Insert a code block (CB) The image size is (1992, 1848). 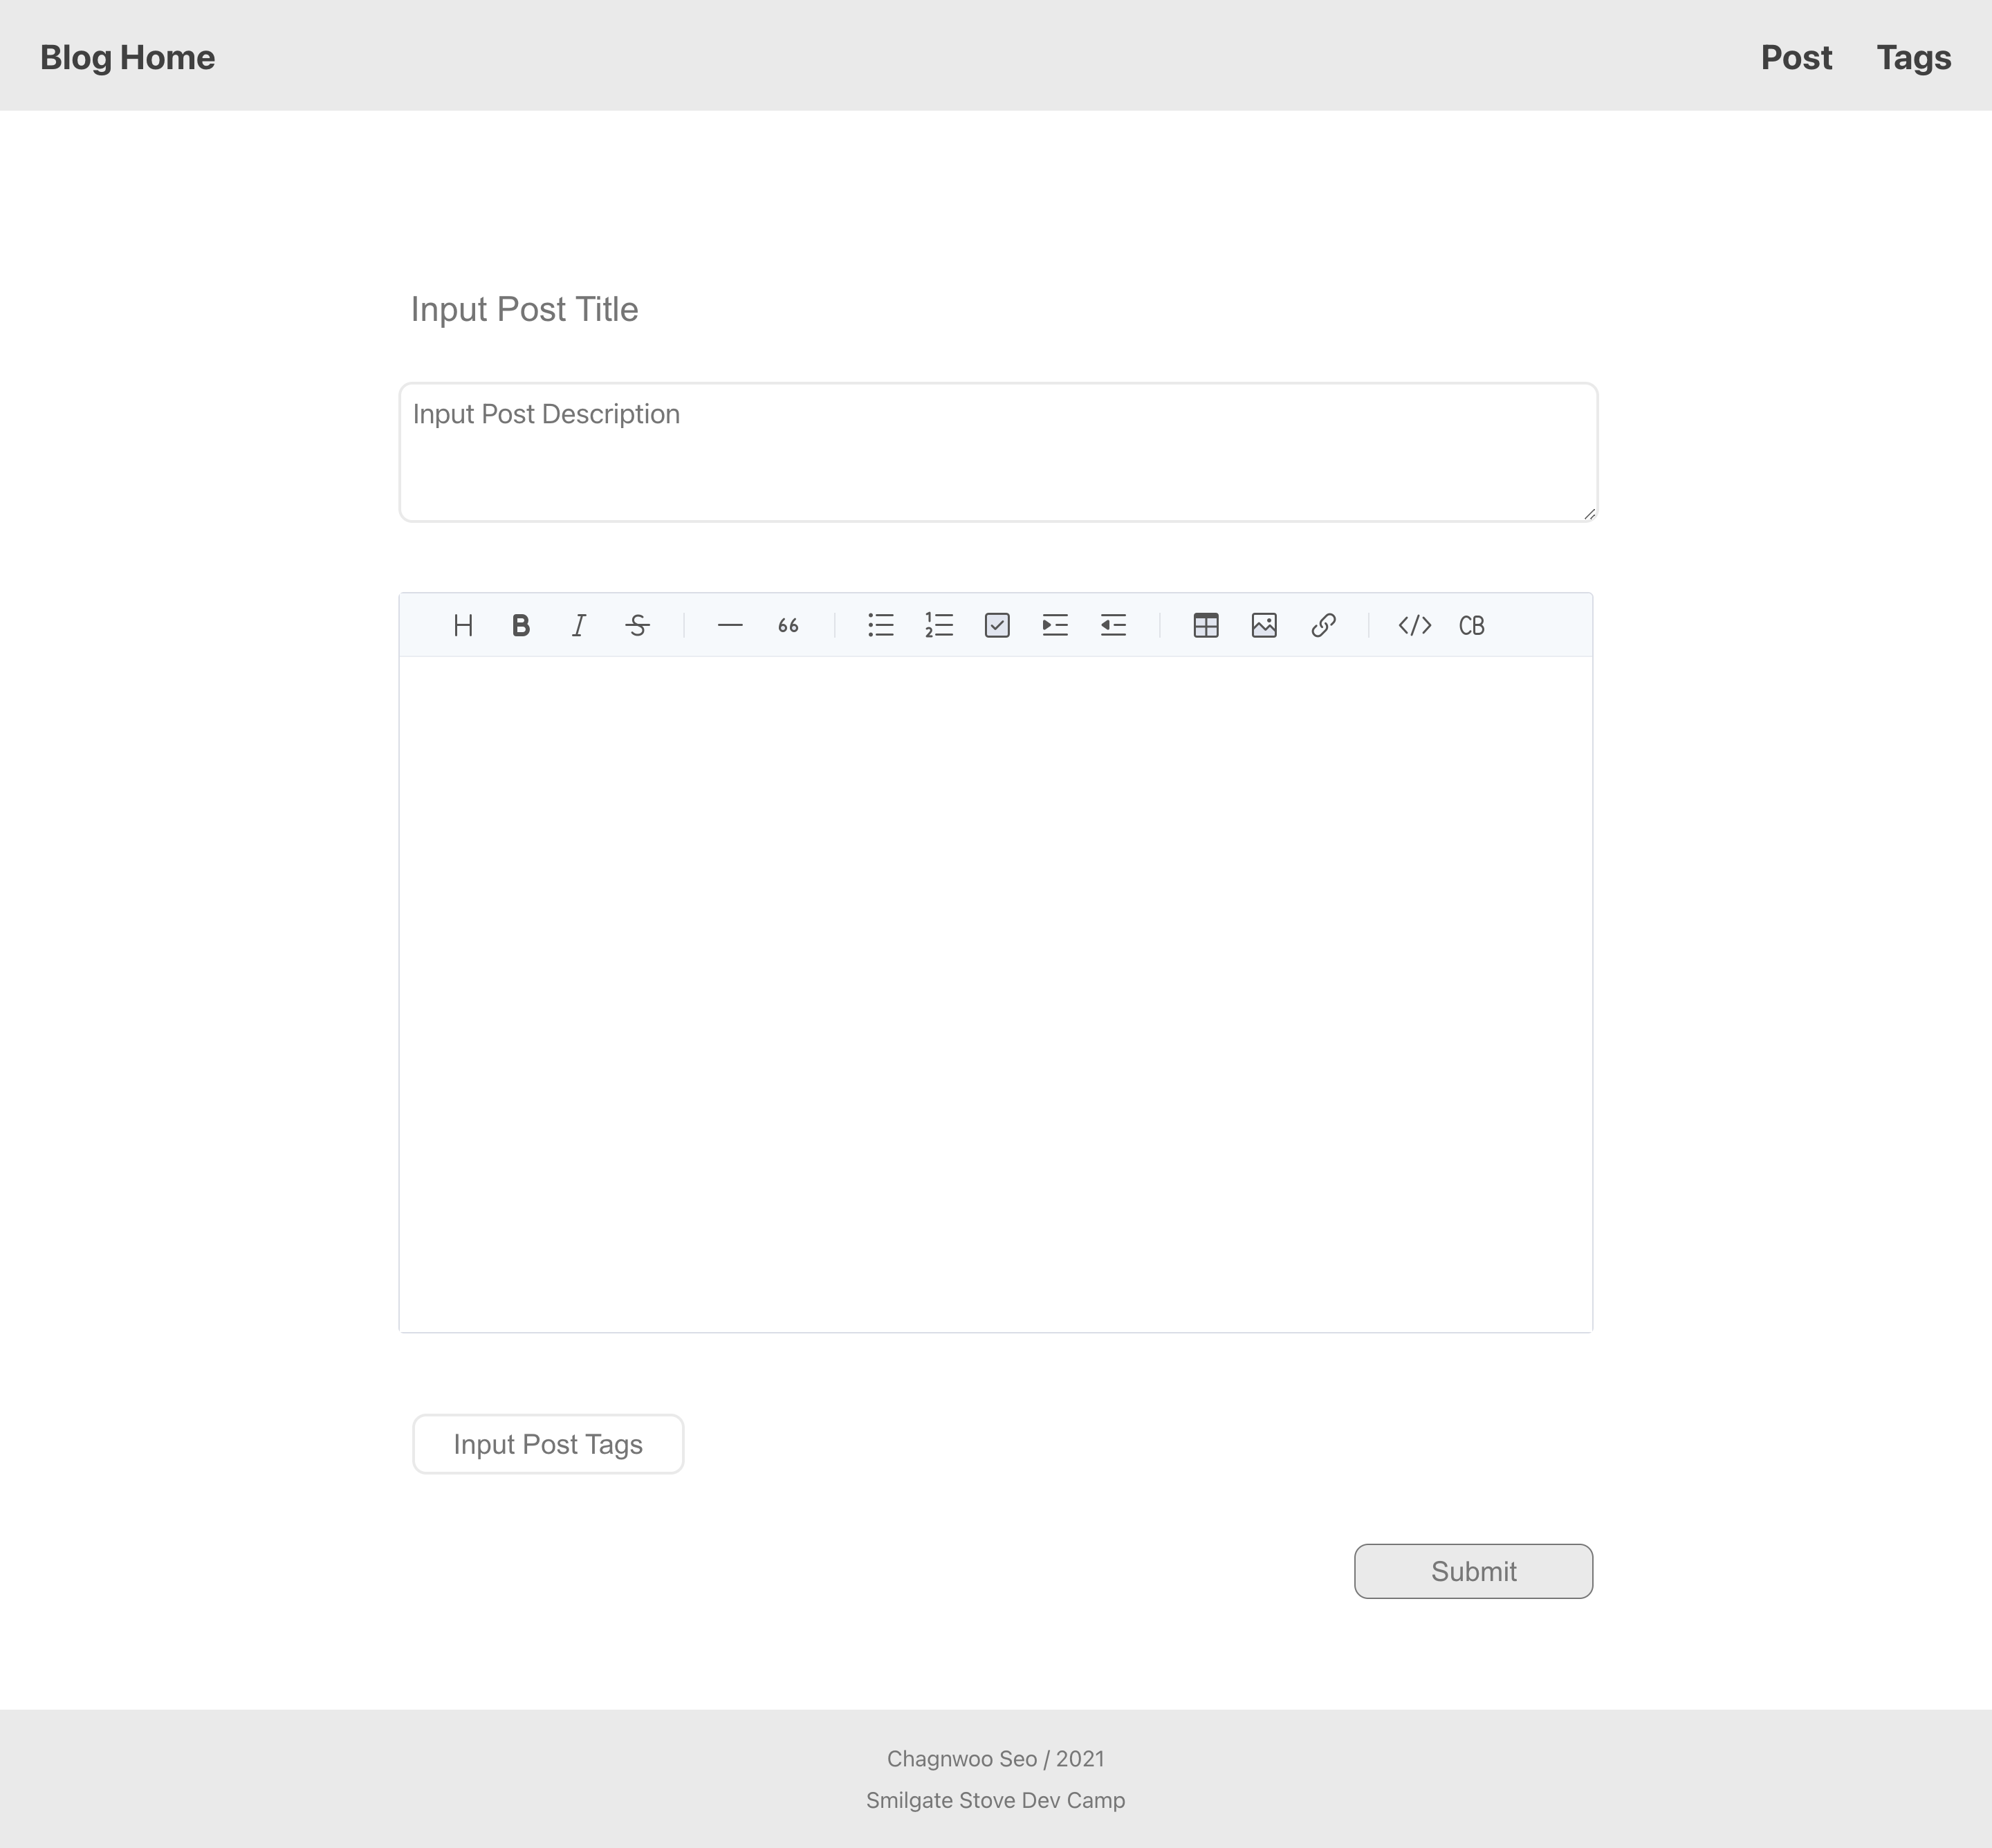(x=1472, y=626)
